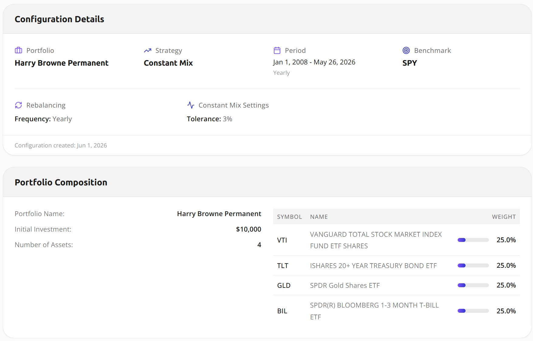Select the 'Constant Mix' strategy value
533x341 pixels.
[168, 63]
